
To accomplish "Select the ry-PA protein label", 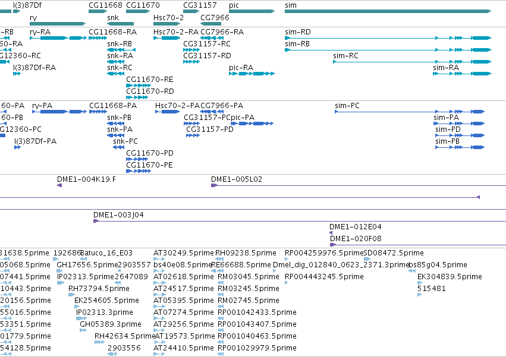I will tap(42, 106).
